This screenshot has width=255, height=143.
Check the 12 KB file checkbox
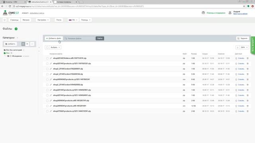pos(47,106)
